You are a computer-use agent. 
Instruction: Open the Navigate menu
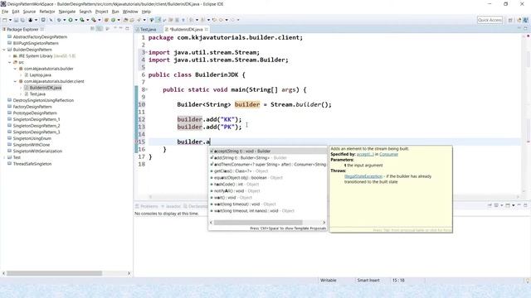point(67,12)
